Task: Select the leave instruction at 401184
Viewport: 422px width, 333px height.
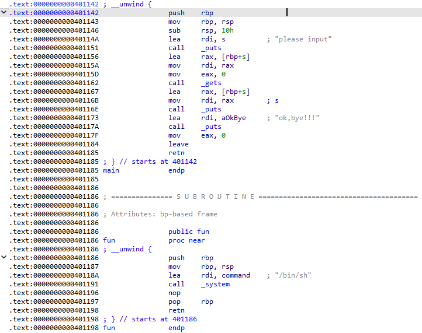Action: 178,144
